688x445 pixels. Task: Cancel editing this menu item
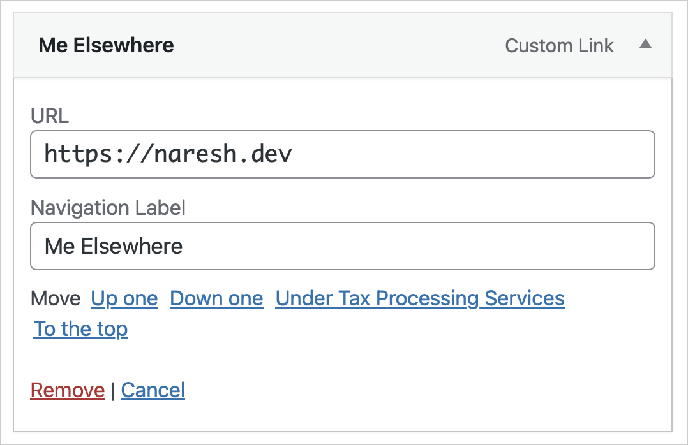tap(153, 390)
